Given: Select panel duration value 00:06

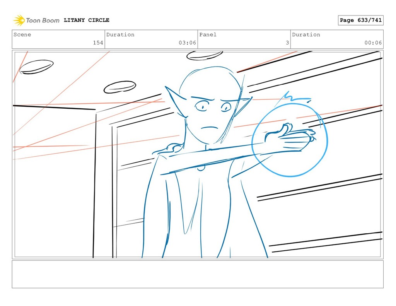Looking at the screenshot, I should pyautogui.click(x=373, y=43).
